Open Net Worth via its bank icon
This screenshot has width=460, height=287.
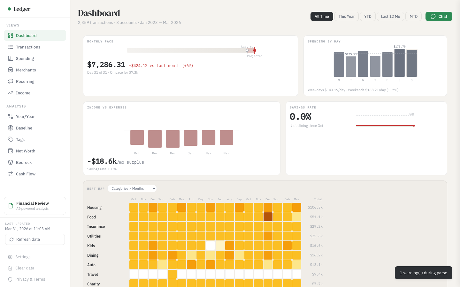pos(10,151)
